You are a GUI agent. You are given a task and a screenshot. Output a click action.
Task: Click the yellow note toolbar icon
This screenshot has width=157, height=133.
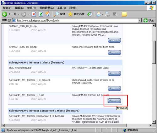124,14
